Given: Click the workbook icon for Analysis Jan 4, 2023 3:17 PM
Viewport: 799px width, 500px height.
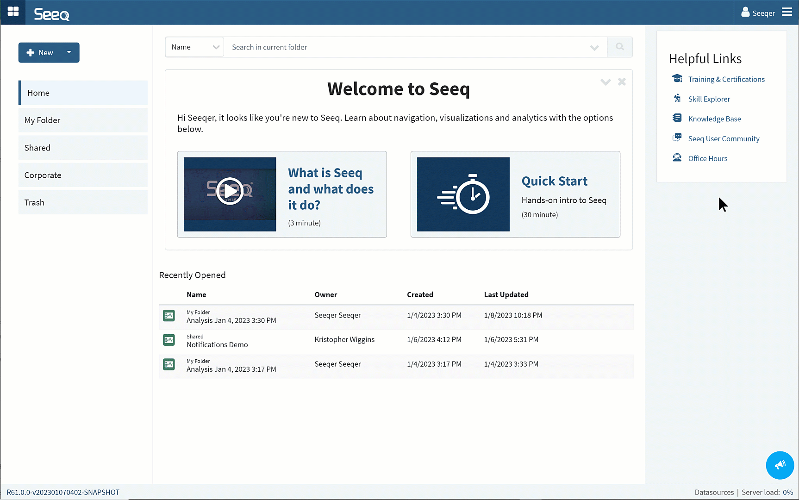Looking at the screenshot, I should pos(169,364).
